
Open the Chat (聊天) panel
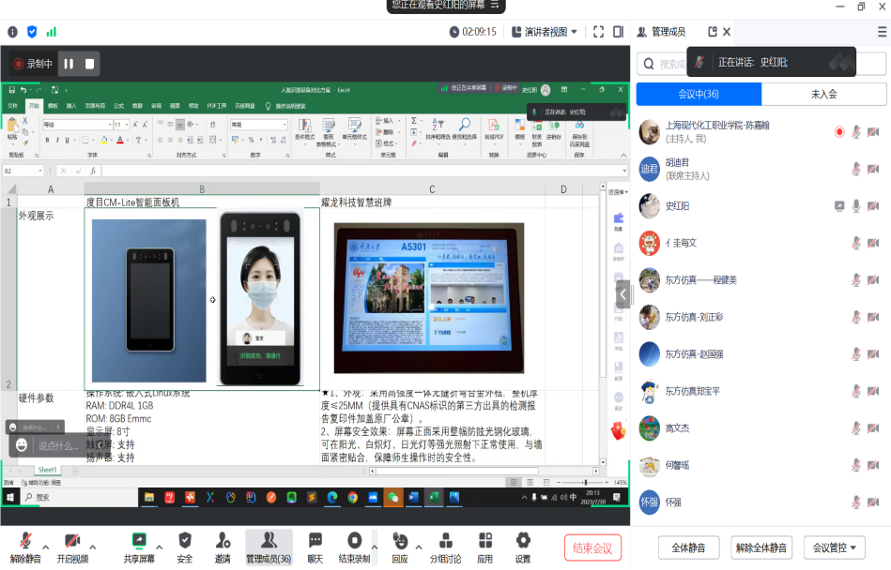(315, 545)
